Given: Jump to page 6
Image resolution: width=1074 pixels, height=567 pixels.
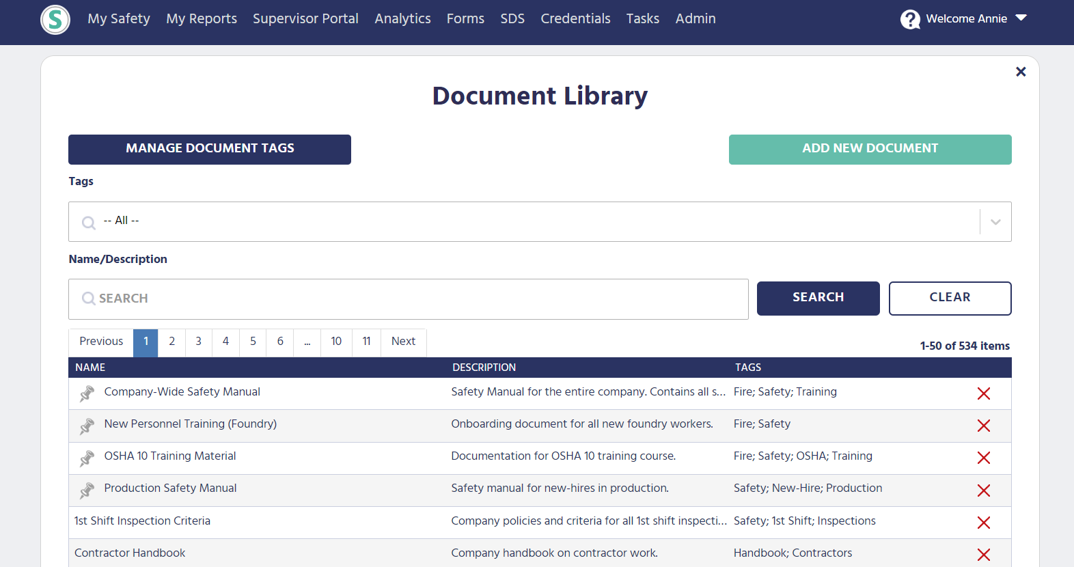Looking at the screenshot, I should click(280, 342).
